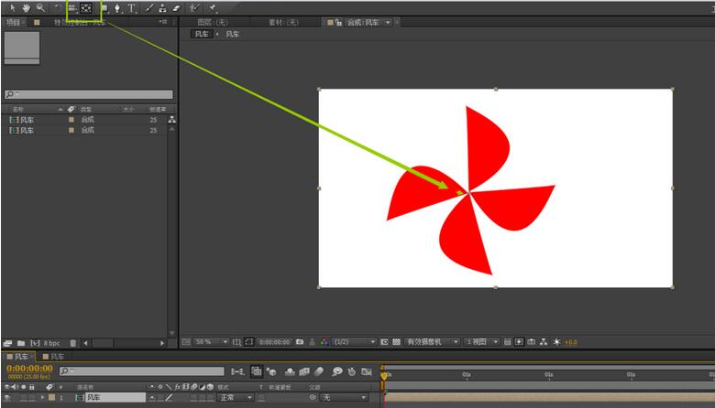Select the Pen tool
The height and width of the screenshot is (408, 715).
coord(117,7)
